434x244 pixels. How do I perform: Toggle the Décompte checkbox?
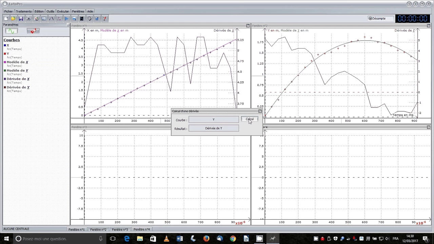pyautogui.click(x=370, y=19)
